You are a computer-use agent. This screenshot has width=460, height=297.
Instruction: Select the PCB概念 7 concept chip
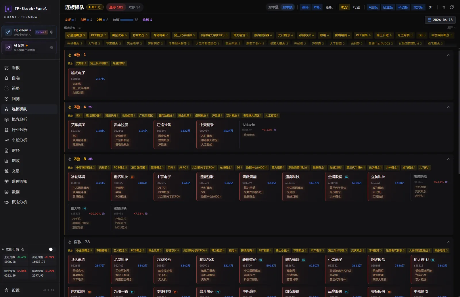98,35
